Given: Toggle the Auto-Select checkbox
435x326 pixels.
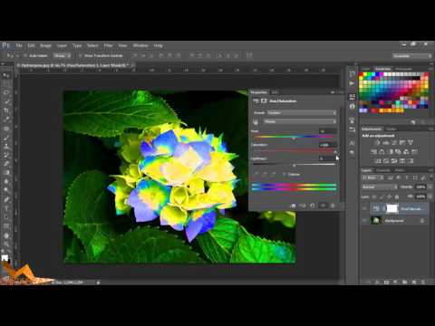Looking at the screenshot, I should click(x=25, y=55).
